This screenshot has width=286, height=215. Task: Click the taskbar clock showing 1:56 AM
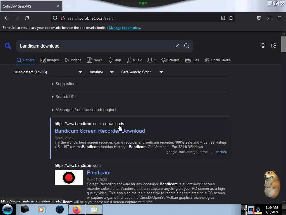coord(271,209)
